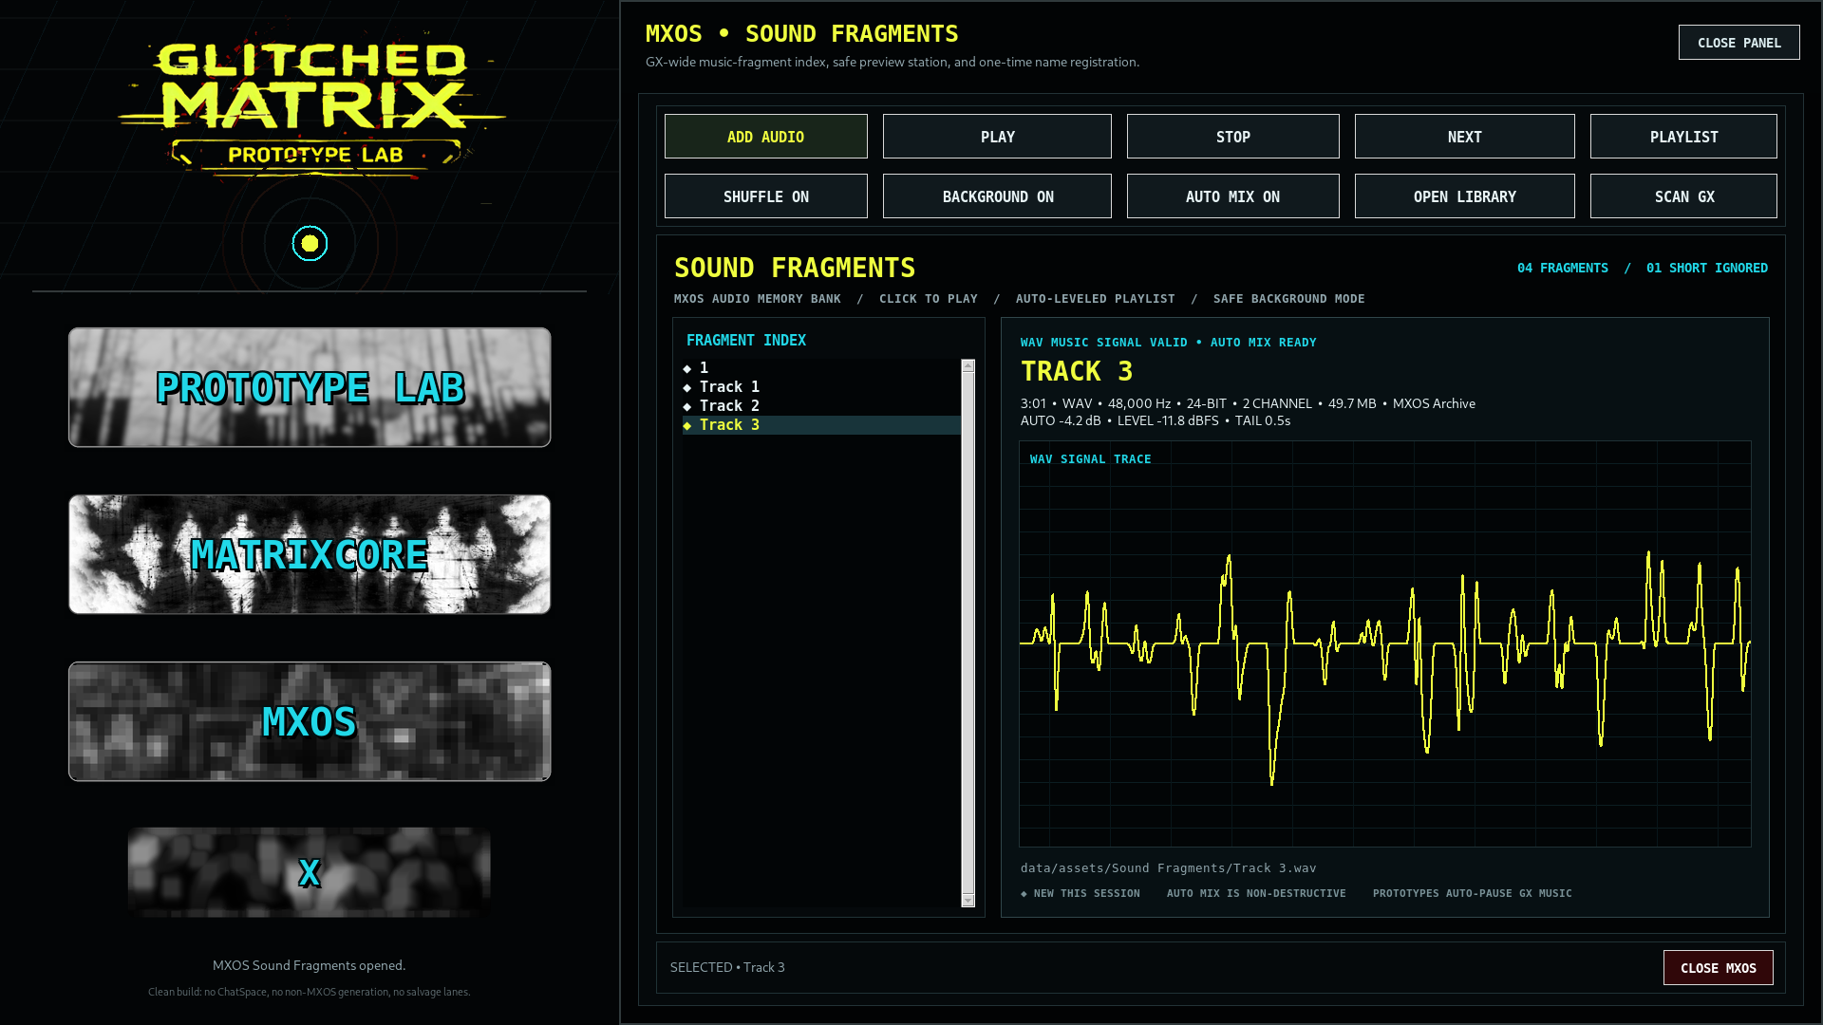Close MXOS using the red button

1718,968
